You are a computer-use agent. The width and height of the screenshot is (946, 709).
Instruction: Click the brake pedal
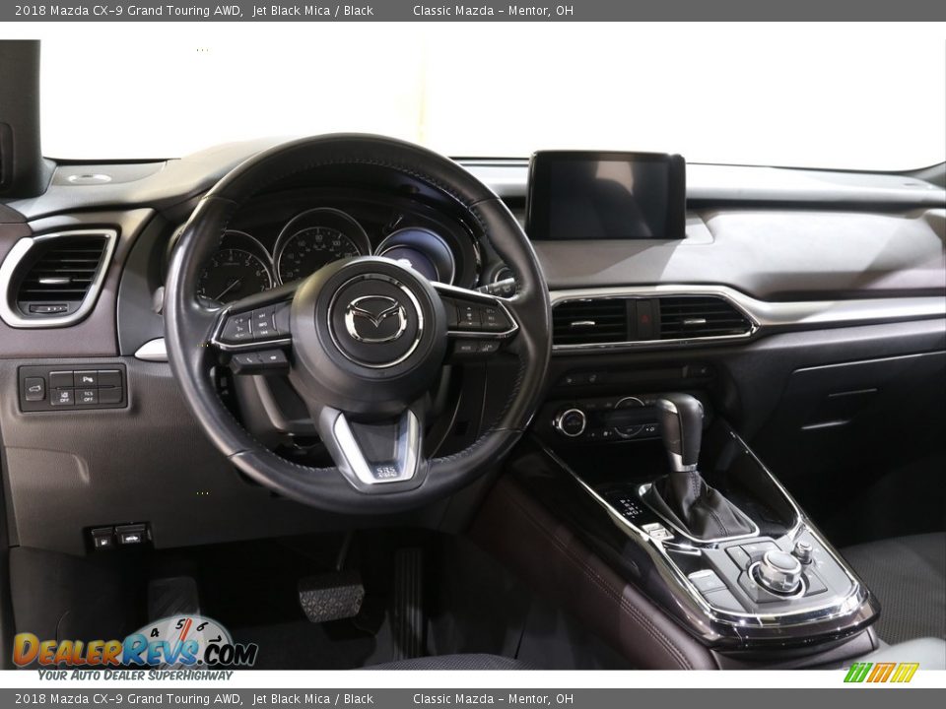pos(331,596)
